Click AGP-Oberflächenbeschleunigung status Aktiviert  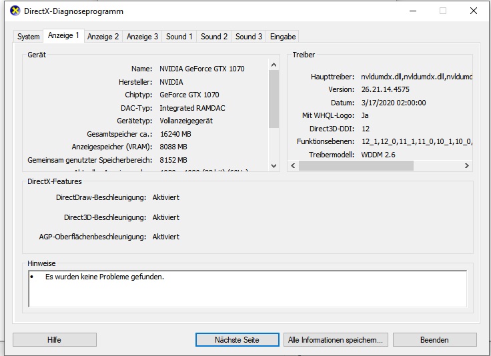pos(166,237)
